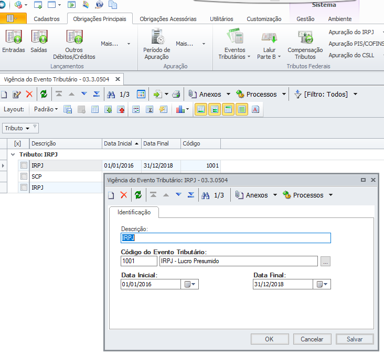
Task: Open the Entradas launch icon
Action: pos(14,41)
